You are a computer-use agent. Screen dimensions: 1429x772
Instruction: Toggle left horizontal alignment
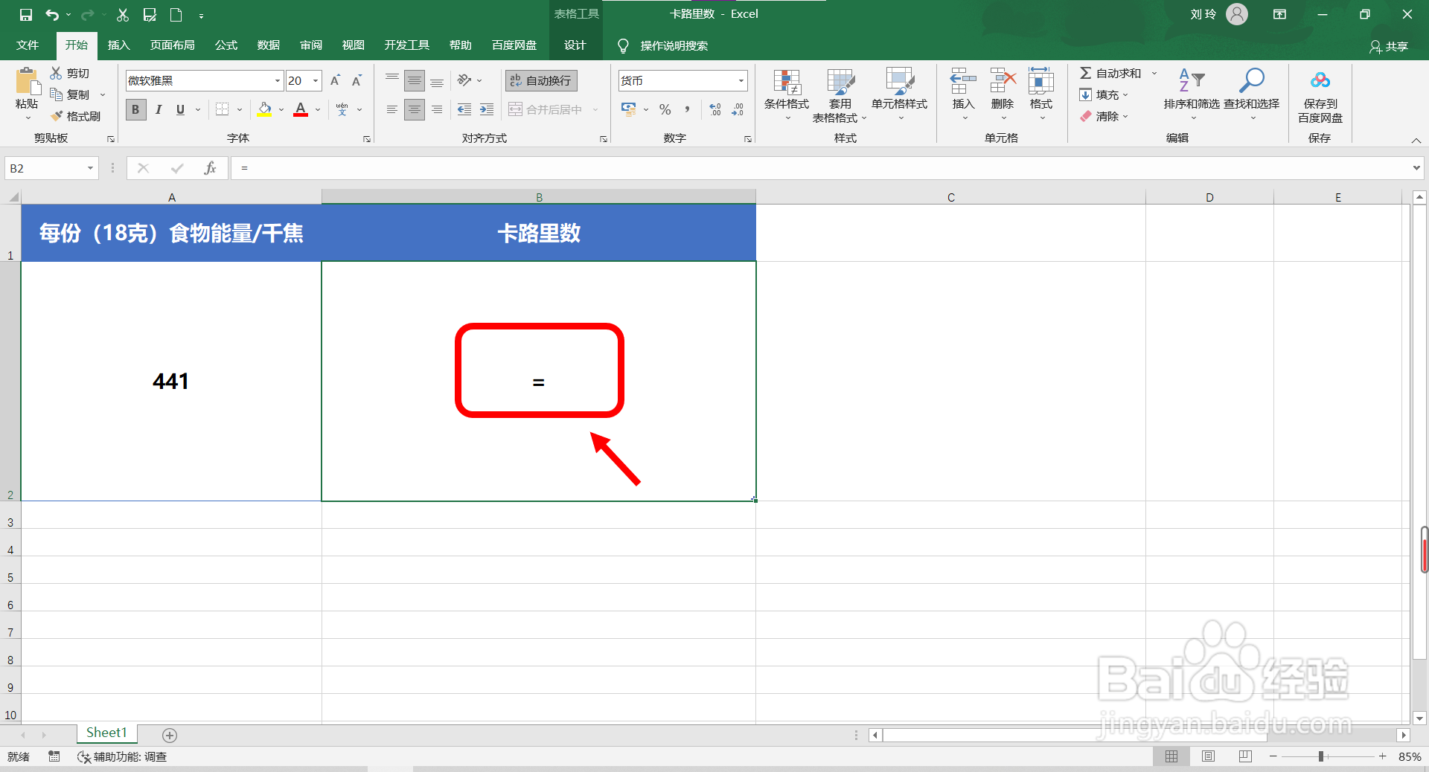tap(392, 109)
